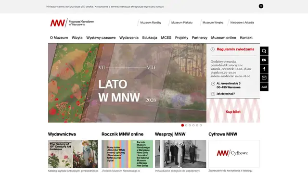Screen dimensions: 308x173
Task: Click the 'Godziny otwarcia' text
Action: click(x=223, y=62)
